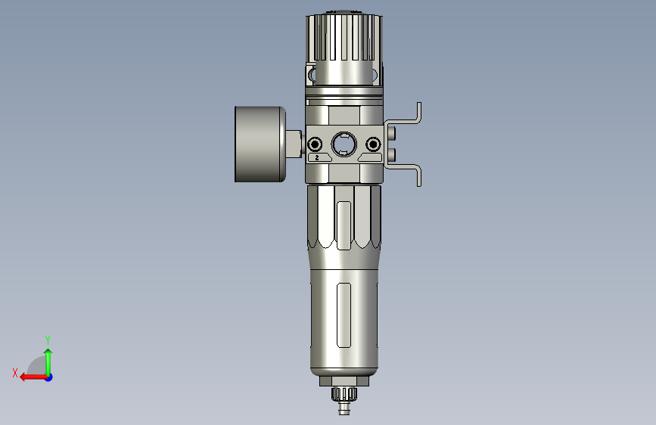Select the hex nut above the drain valve
The width and height of the screenshot is (656, 425).
click(344, 381)
